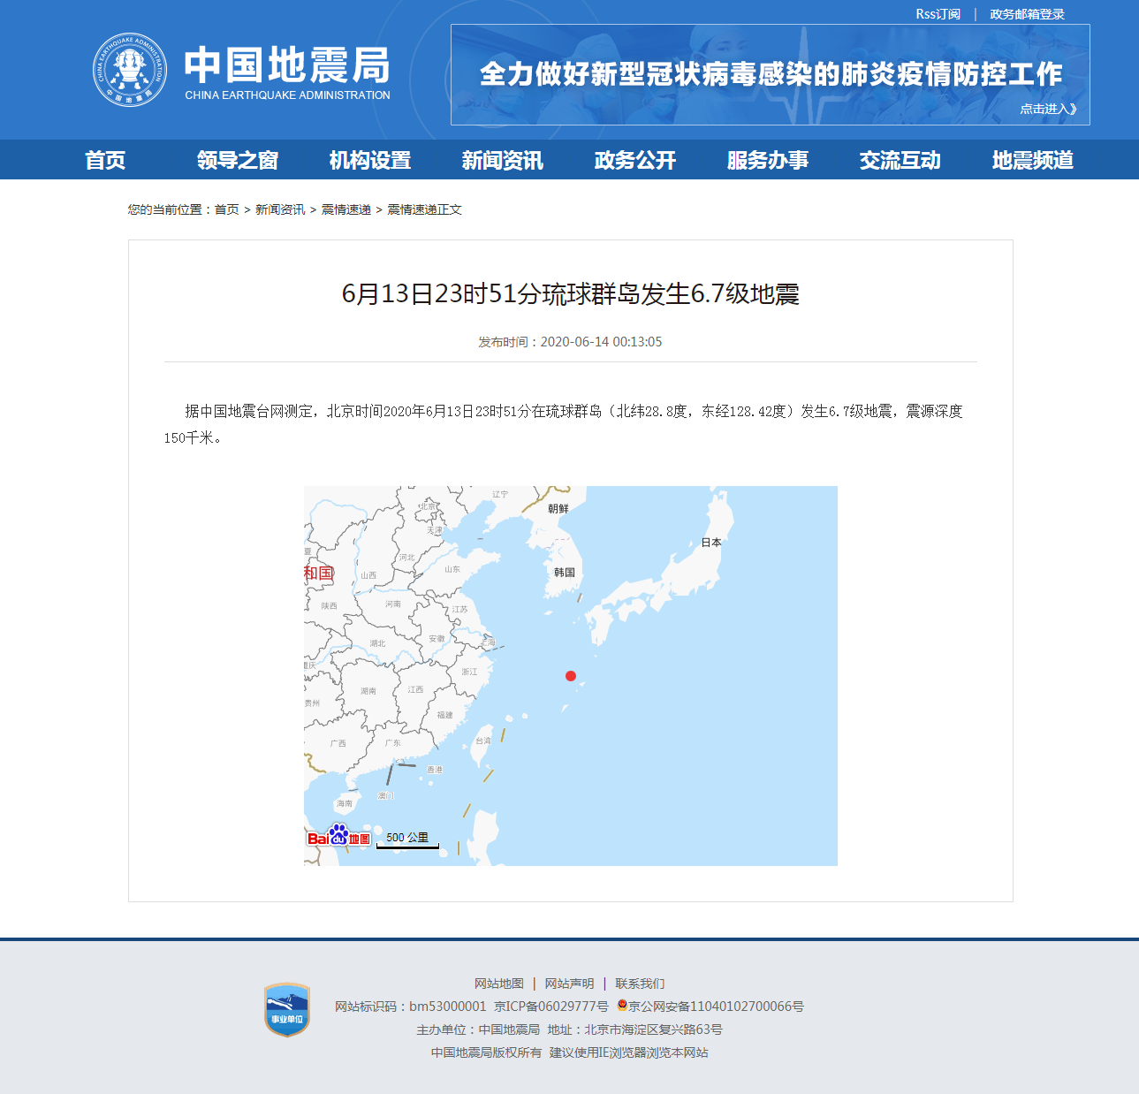1139x1094 pixels.
Task: Click 网站地图 in the footer
Action: point(497,983)
